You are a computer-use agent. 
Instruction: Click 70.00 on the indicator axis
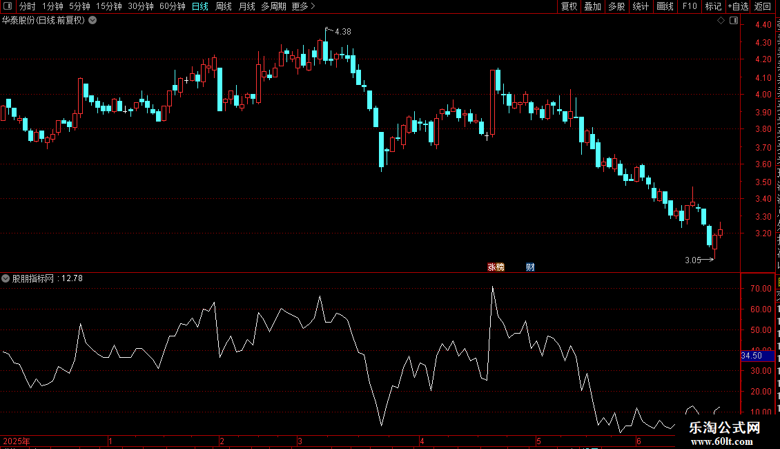pyautogui.click(x=761, y=288)
